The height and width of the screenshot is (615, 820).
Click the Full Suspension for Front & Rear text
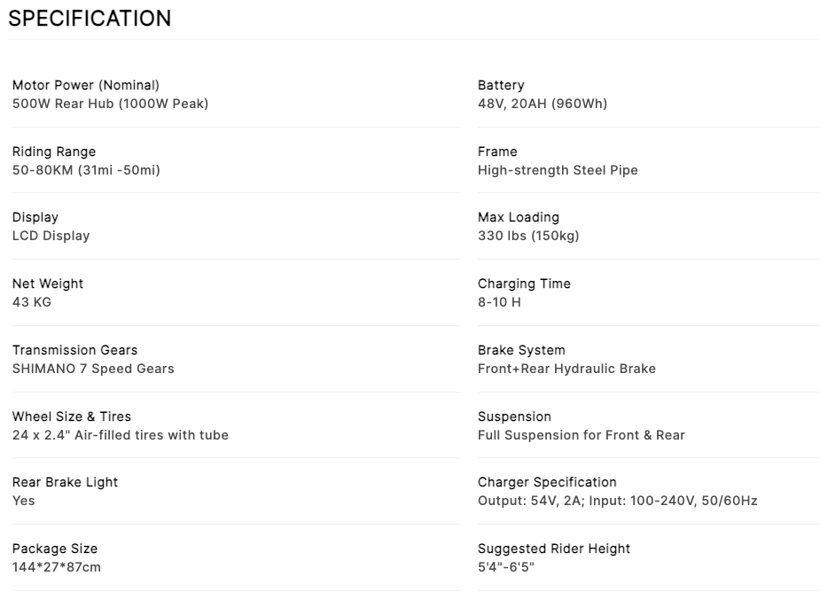tap(581, 435)
